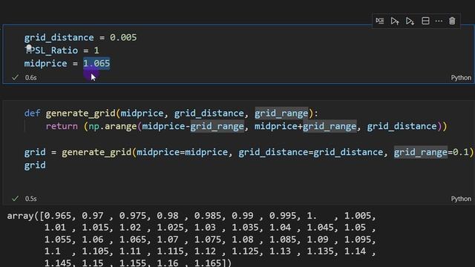Click grid_range=0.1 argument
Viewport: 475px width, 267px height.
[431, 152]
